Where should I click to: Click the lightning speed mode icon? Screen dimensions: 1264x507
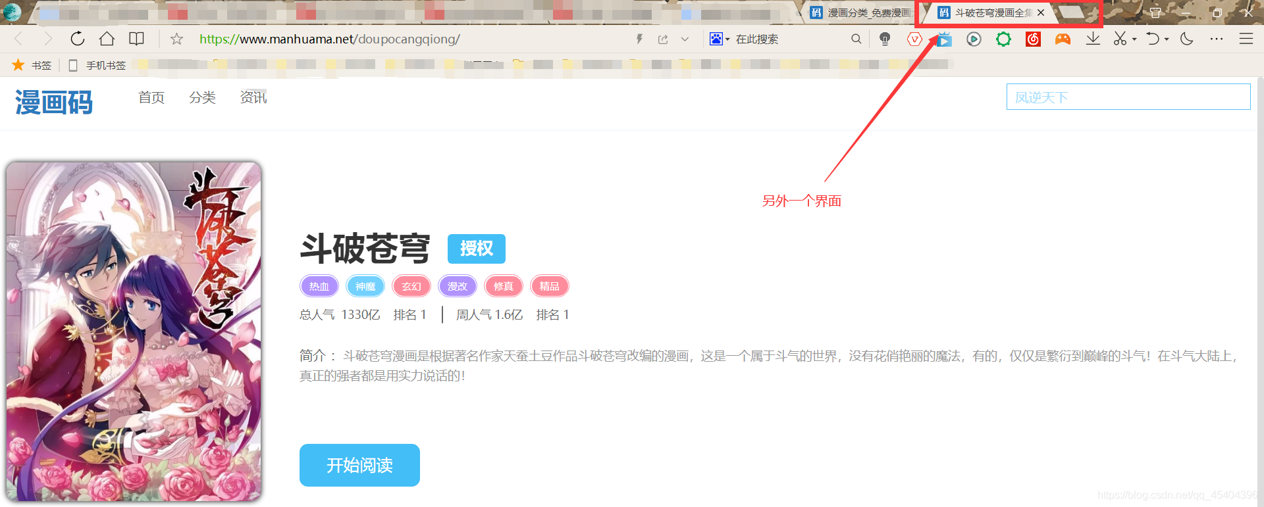[x=639, y=39]
